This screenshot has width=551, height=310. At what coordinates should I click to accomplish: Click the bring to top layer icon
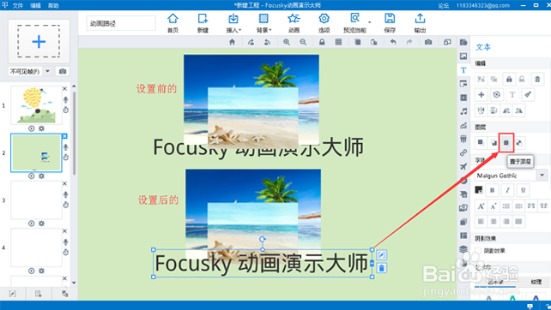pyautogui.click(x=506, y=143)
